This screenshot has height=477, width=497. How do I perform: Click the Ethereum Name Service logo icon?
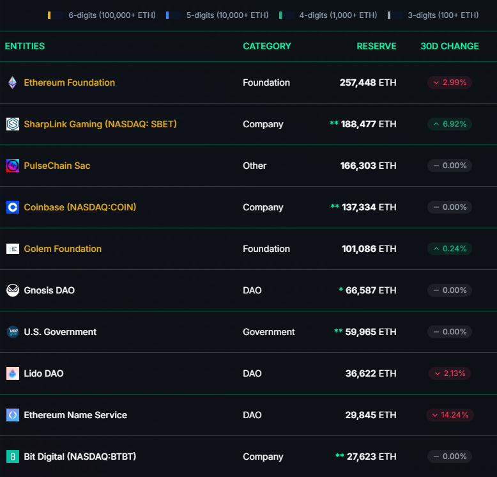[12, 415]
